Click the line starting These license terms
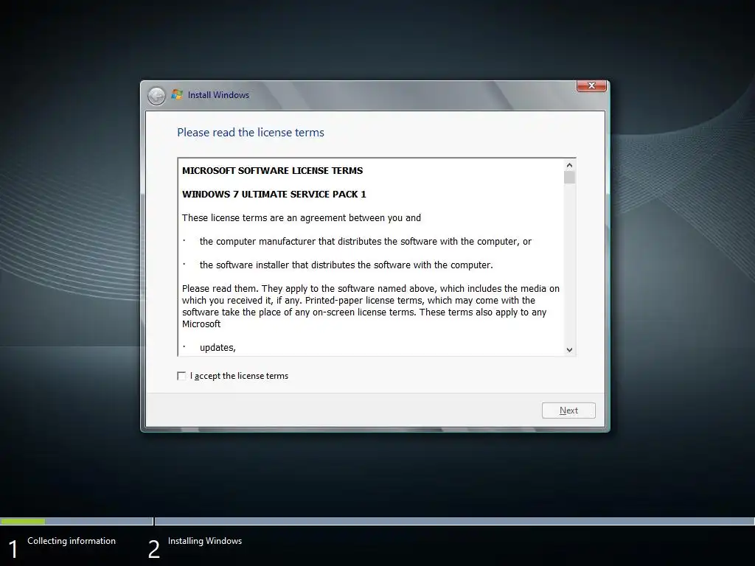This screenshot has height=566, width=755. 302,218
